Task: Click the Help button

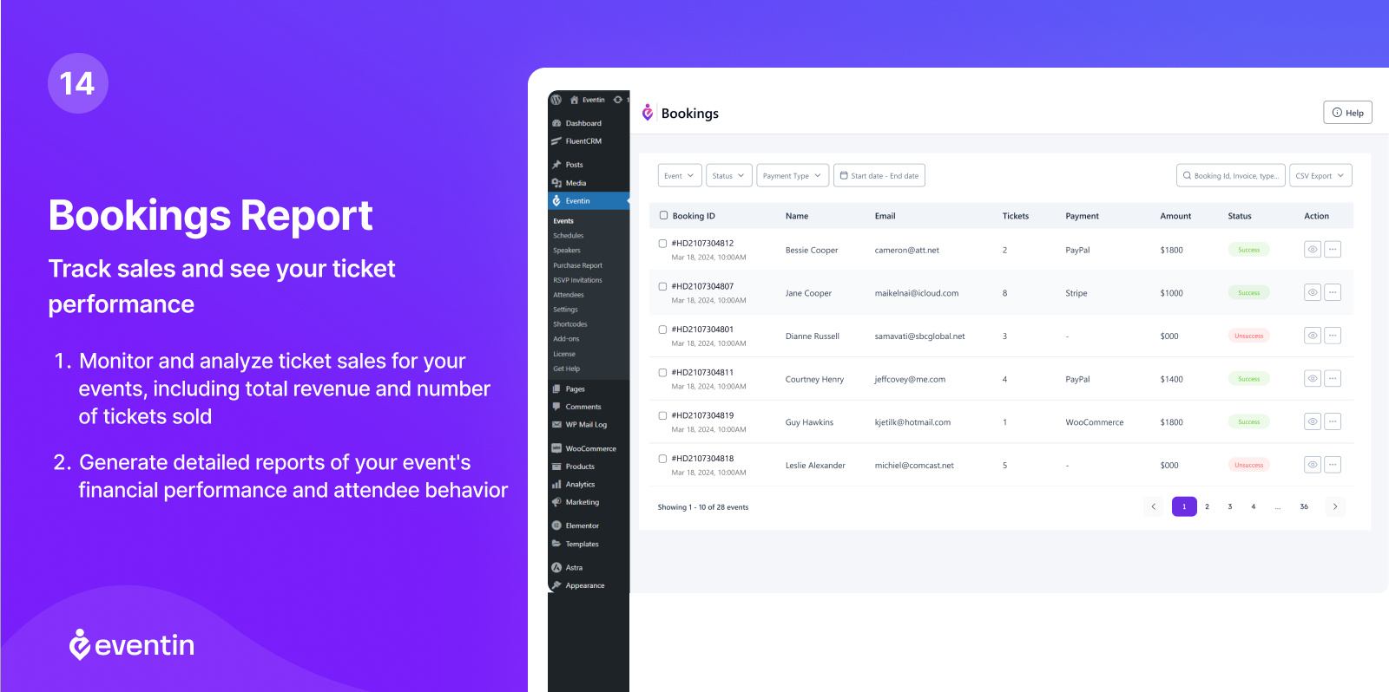Action: point(1347,113)
